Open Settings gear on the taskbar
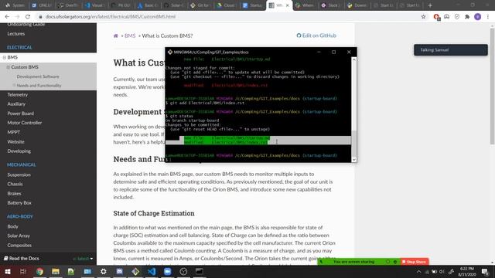 coord(103,271)
